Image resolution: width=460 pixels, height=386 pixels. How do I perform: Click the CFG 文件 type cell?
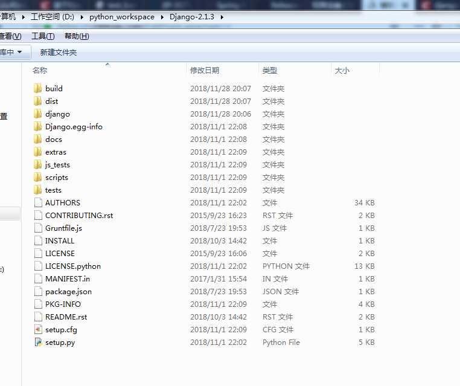tap(278, 330)
